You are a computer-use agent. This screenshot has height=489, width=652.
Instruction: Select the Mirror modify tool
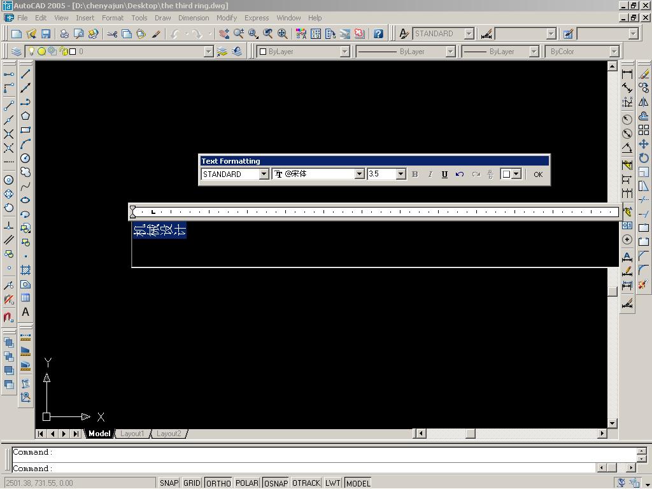click(x=644, y=102)
